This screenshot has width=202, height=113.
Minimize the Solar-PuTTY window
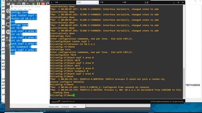pyautogui.click(x=174, y=3)
